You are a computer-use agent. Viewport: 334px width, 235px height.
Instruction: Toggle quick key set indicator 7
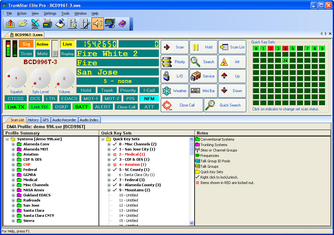click(308, 48)
